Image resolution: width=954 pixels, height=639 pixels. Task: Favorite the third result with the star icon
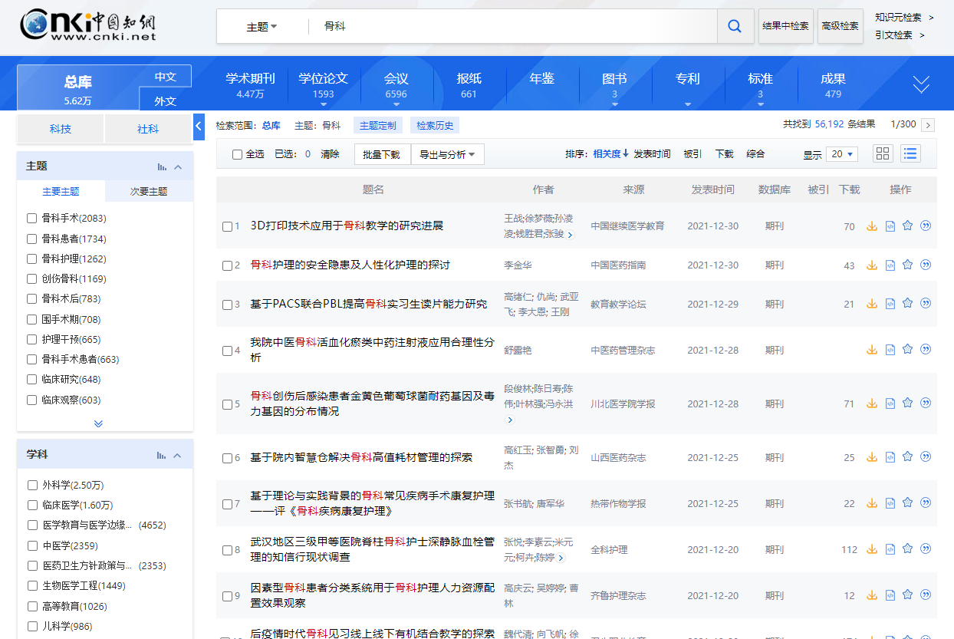(907, 304)
